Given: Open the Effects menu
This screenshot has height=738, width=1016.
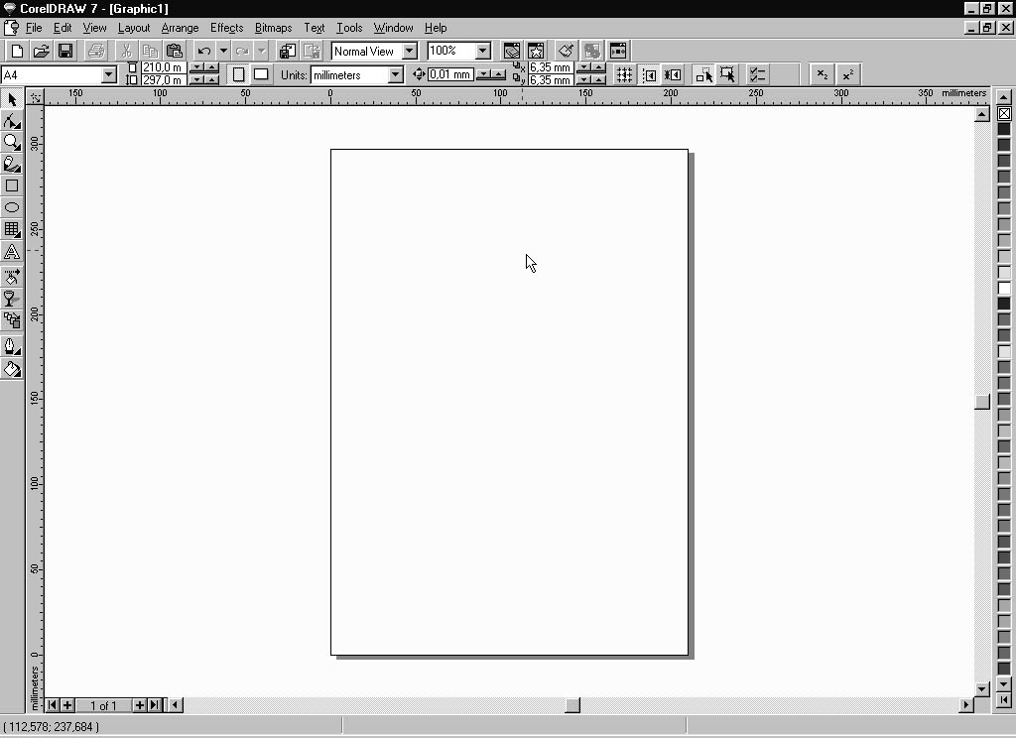Looking at the screenshot, I should (226, 28).
